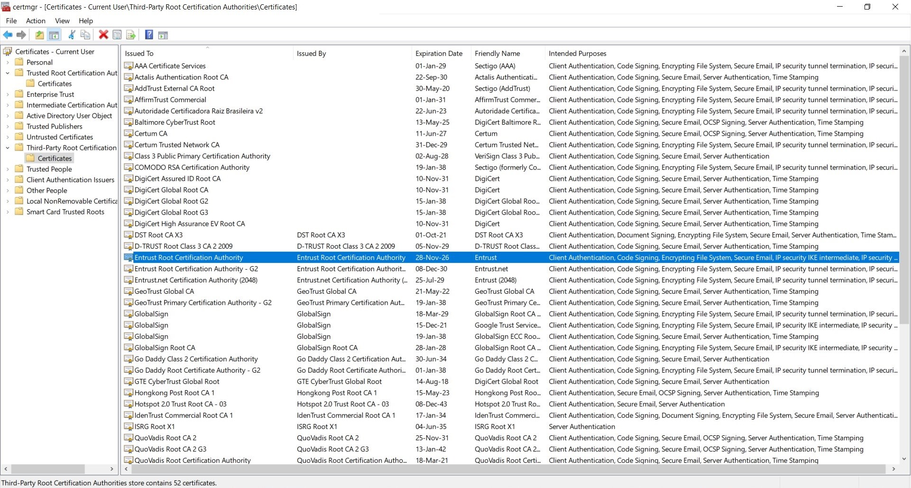The image size is (911, 488).
Task: Sort by Issued By column header
Action: [x=352, y=54]
